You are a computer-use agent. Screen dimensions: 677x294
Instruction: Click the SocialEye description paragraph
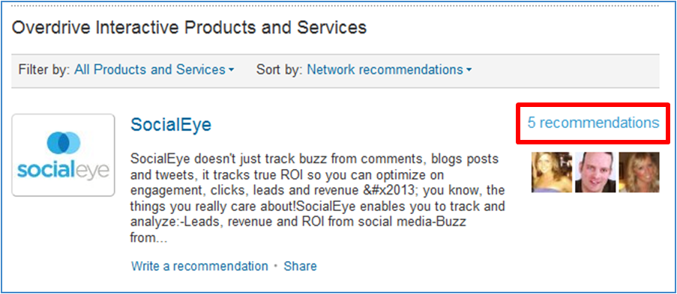coord(317,198)
